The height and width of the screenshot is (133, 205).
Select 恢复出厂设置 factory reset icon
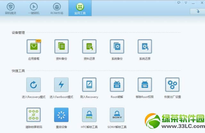click(172, 85)
